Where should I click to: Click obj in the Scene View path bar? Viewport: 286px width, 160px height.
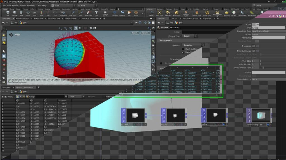14,23
